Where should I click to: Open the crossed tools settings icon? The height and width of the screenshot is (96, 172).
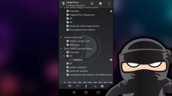coord(92,3)
